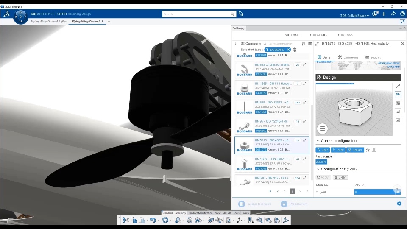Open the PartSupply settings gear icon
Image resolution: width=407 pixels, height=229 pixels.
tap(399, 204)
